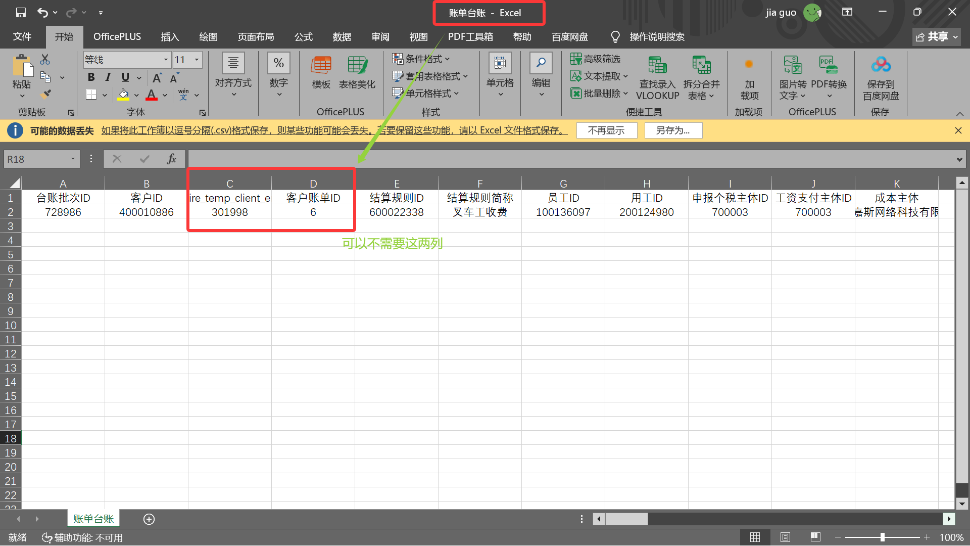The width and height of the screenshot is (970, 546).
Task: Click the 不再显示 don't show again button
Action: tap(606, 130)
